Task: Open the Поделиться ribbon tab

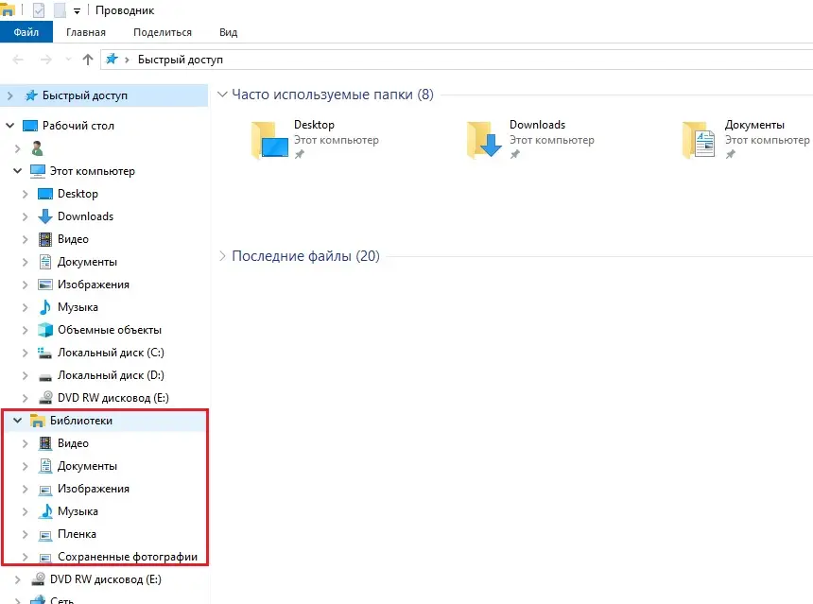Action: click(163, 32)
